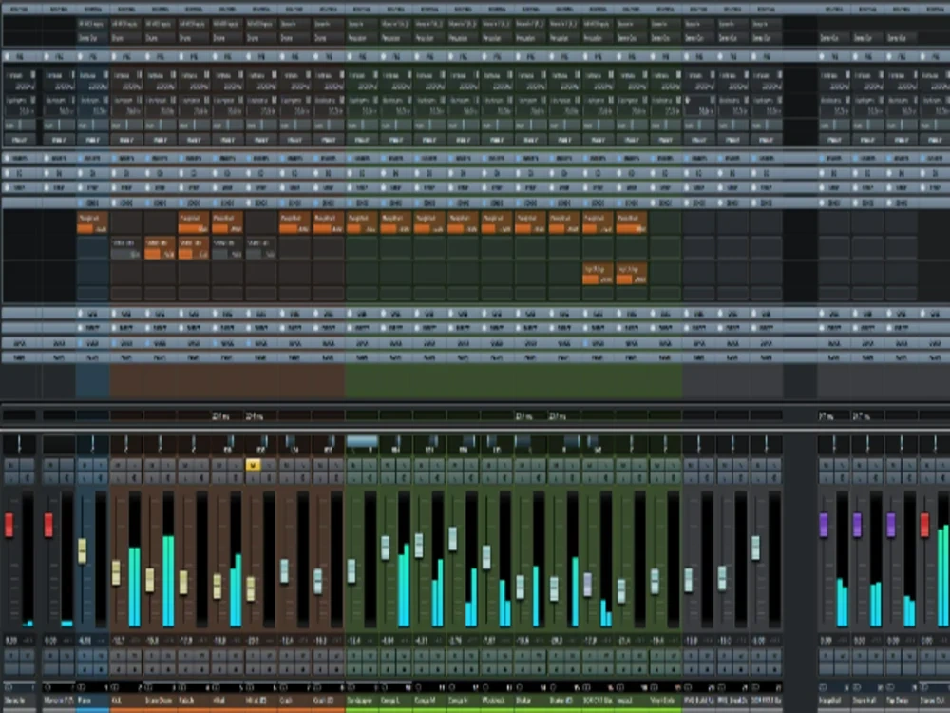The width and height of the screenshot is (950, 713).
Task: Open input routing of first green channel
Action: (362, 24)
